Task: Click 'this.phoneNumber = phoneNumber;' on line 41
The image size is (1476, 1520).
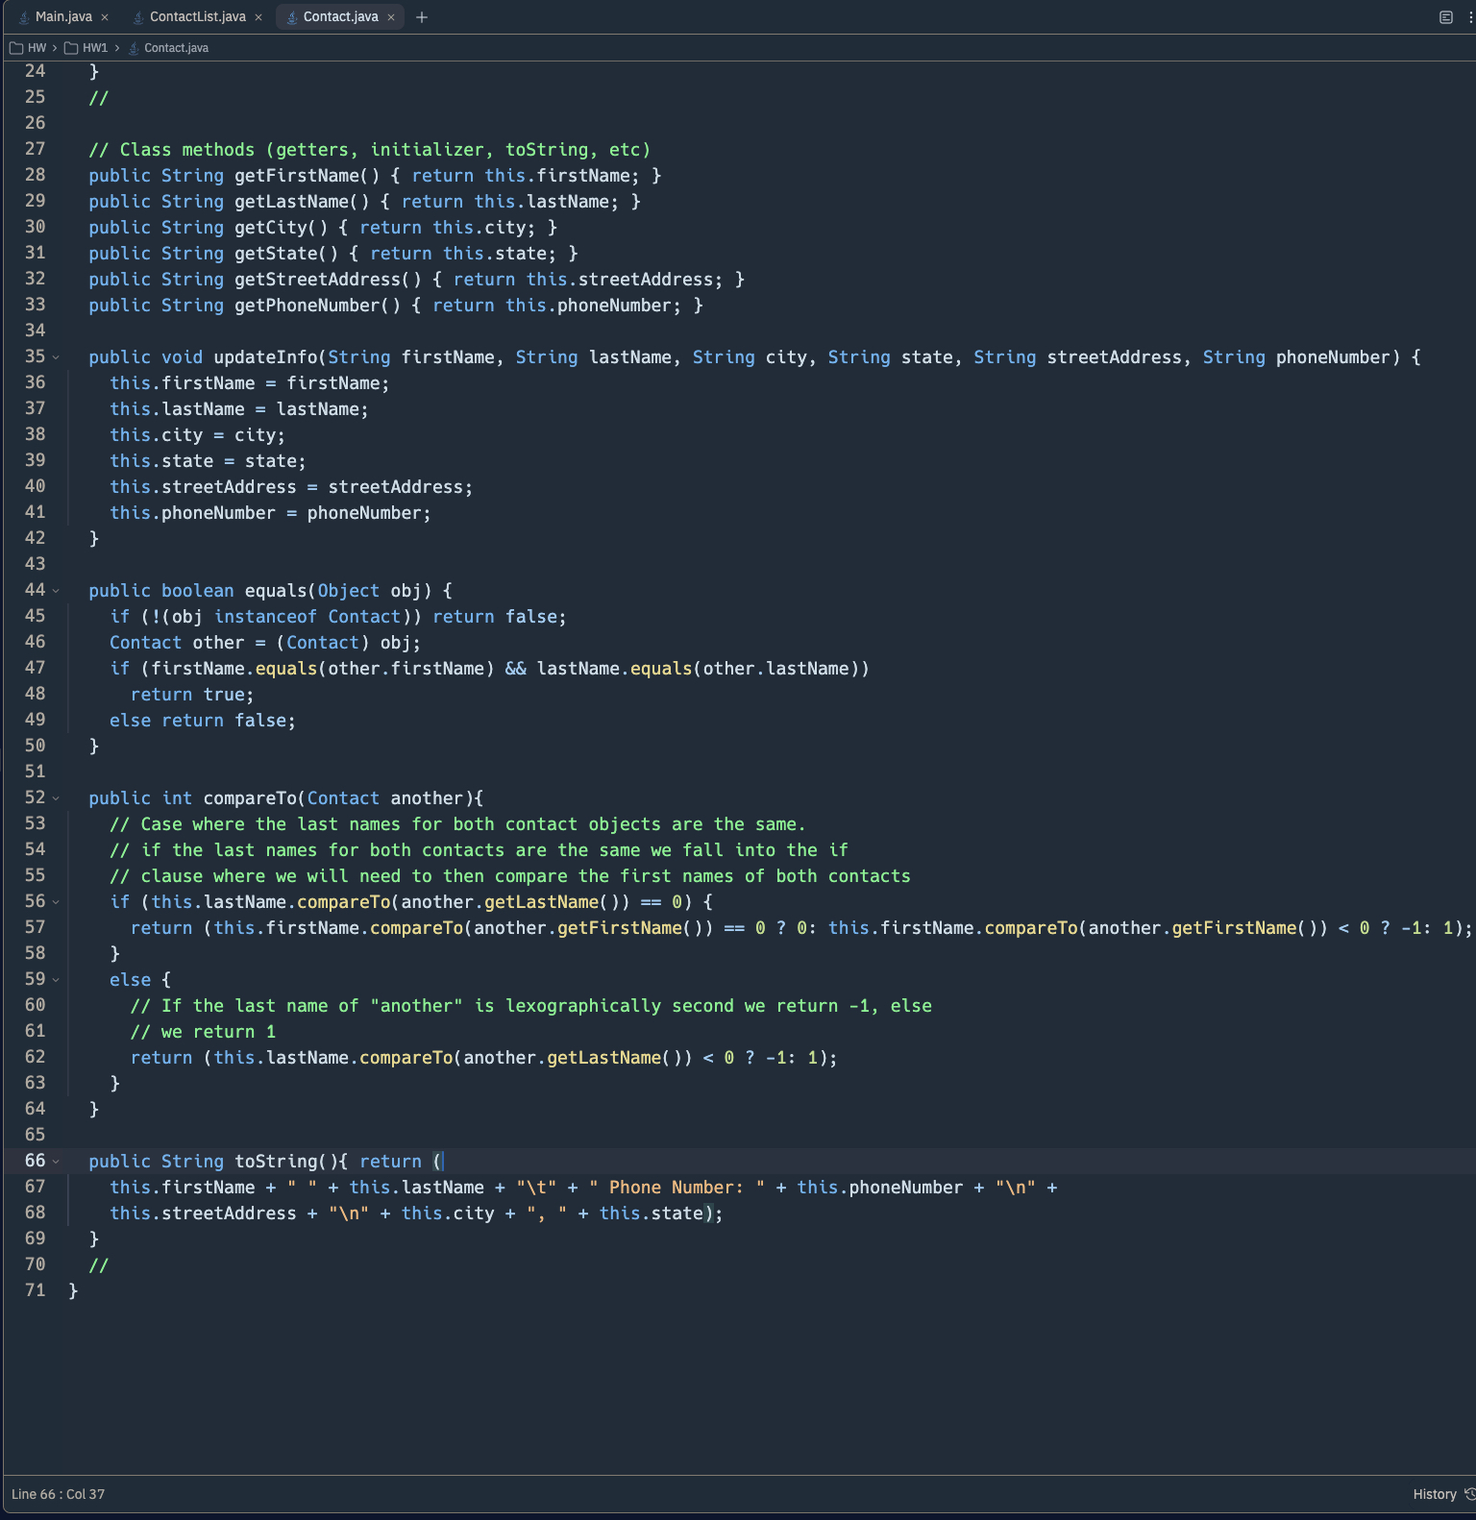Action: point(270,513)
